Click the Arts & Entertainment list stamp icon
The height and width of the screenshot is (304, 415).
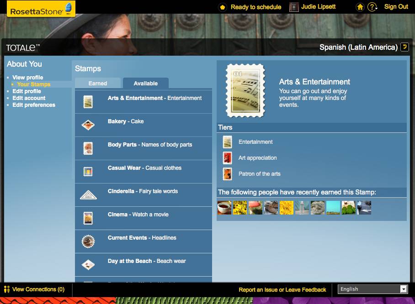click(88, 102)
